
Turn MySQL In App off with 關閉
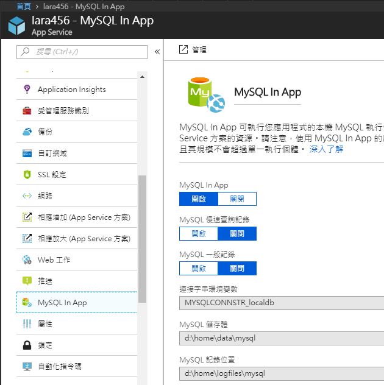click(237, 199)
